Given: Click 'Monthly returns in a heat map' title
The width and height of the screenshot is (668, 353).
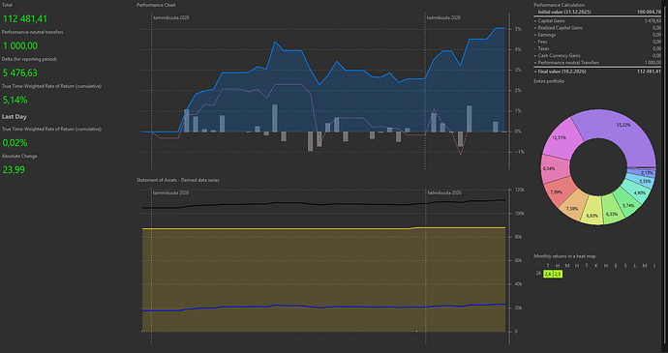Looking at the screenshot, I should [x=564, y=256].
